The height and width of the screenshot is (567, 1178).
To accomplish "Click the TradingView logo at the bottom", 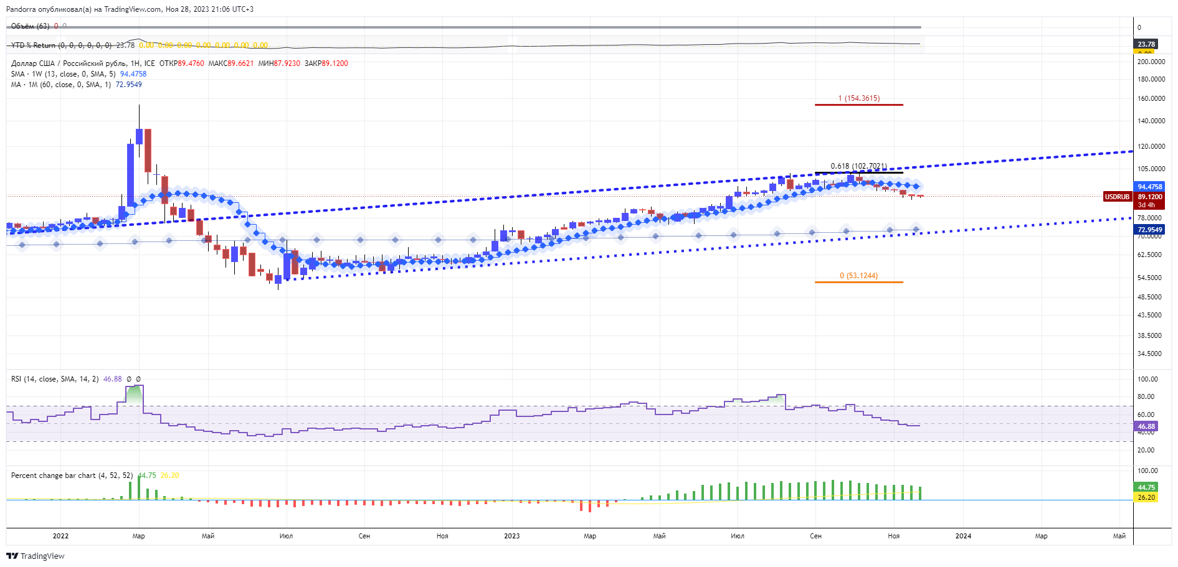I will (x=36, y=556).
